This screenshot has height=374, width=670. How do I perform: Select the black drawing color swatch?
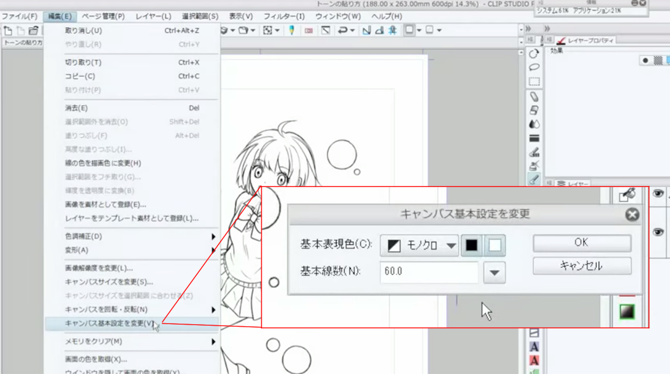click(x=471, y=246)
